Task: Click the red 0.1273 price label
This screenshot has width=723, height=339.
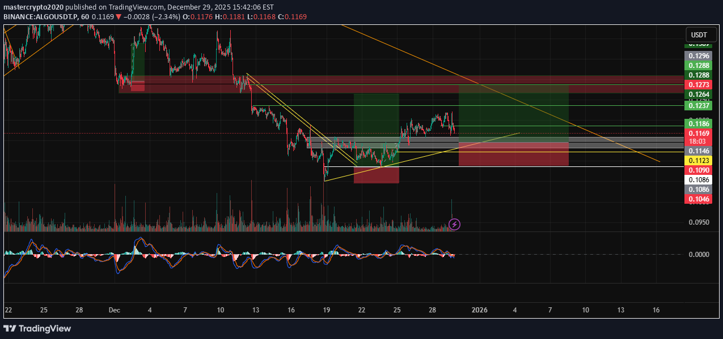Action: pyautogui.click(x=698, y=84)
